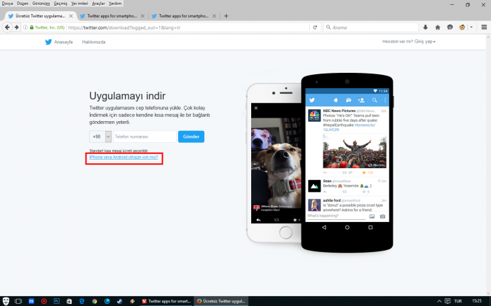Open the Dosya menu
The height and width of the screenshot is (306, 491).
point(7,4)
